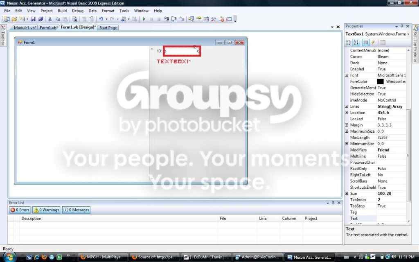Click the Save All toolbar icon

pos(41,19)
